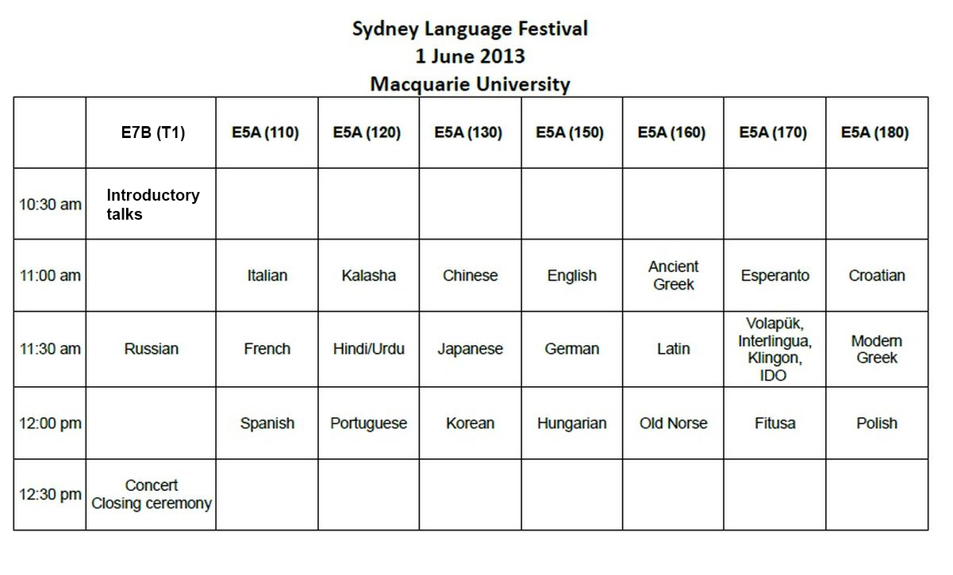Image resolution: width=953 pixels, height=575 pixels.
Task: Click the Russian session cell
Action: 151,349
